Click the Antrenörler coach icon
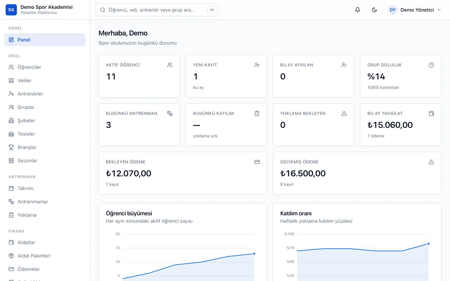The height and width of the screenshot is (281, 450). [x=11, y=94]
